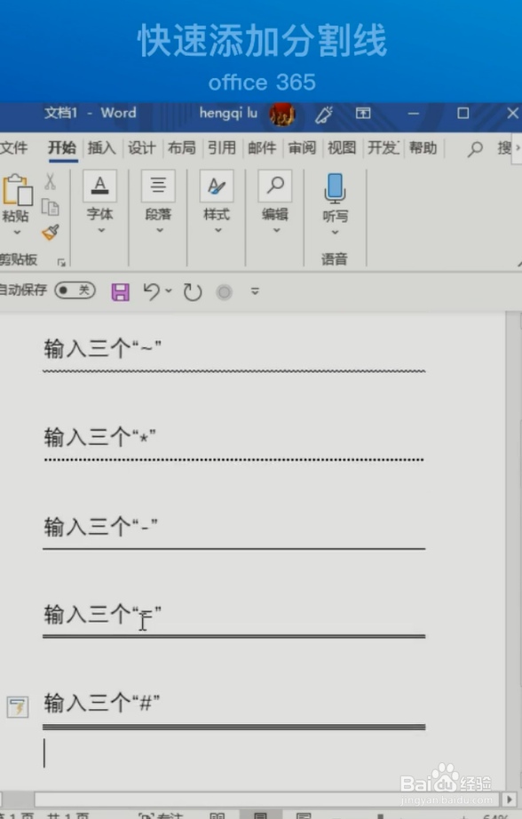522x819 pixels.
Task: Open the File (文件) tab
Action: pyautogui.click(x=13, y=147)
